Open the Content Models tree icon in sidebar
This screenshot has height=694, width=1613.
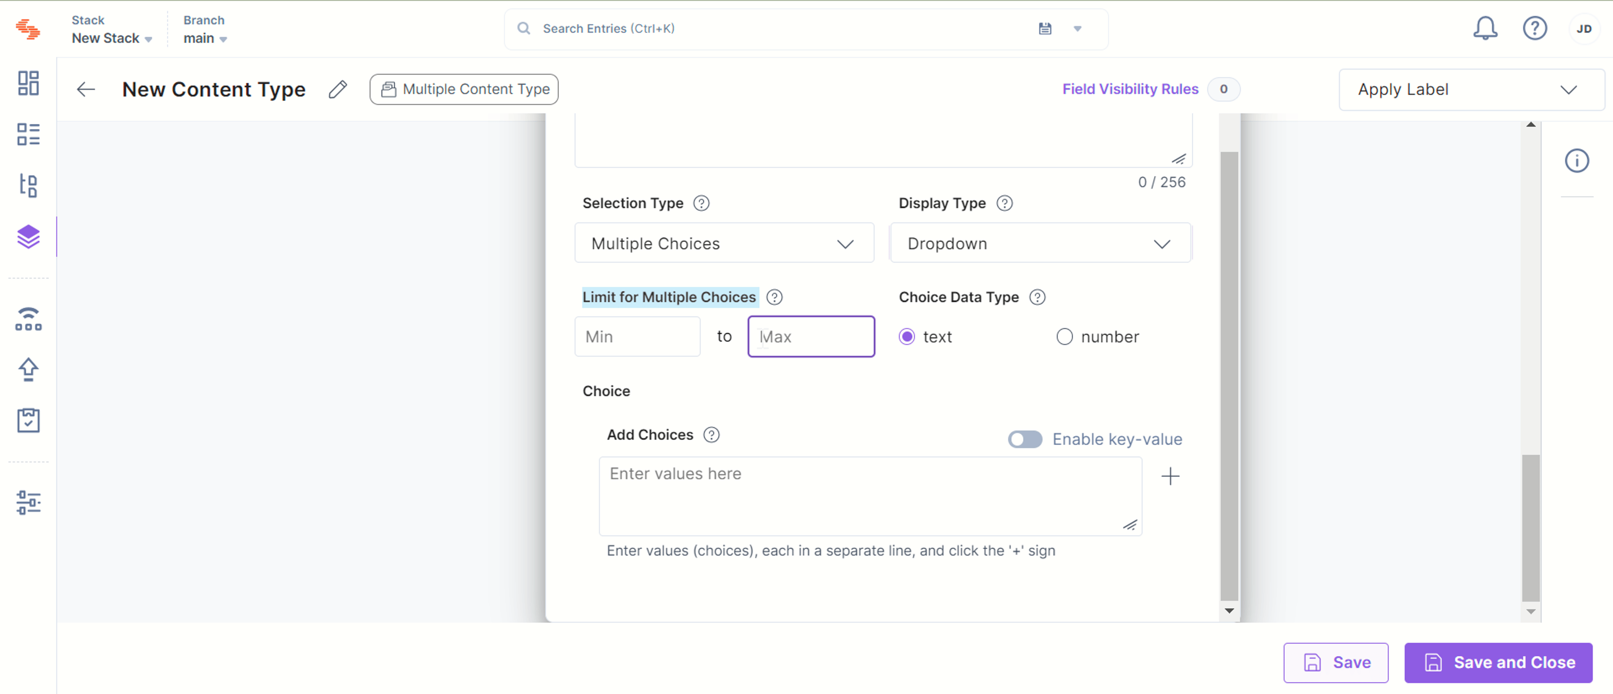(28, 186)
